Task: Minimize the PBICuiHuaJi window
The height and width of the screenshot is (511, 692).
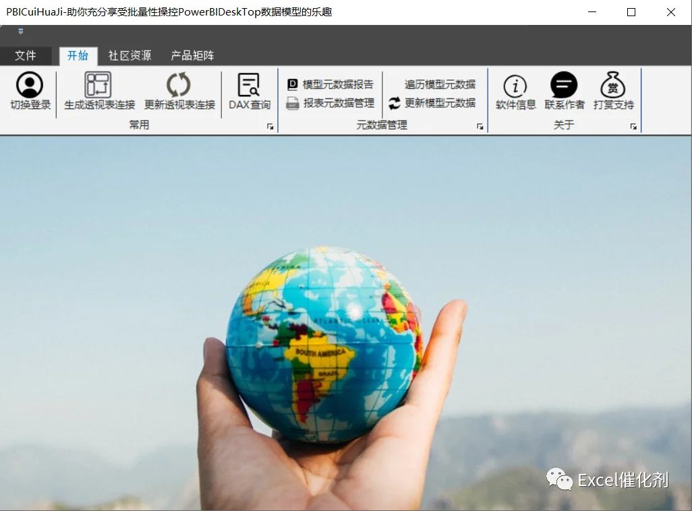Action: 592,12
